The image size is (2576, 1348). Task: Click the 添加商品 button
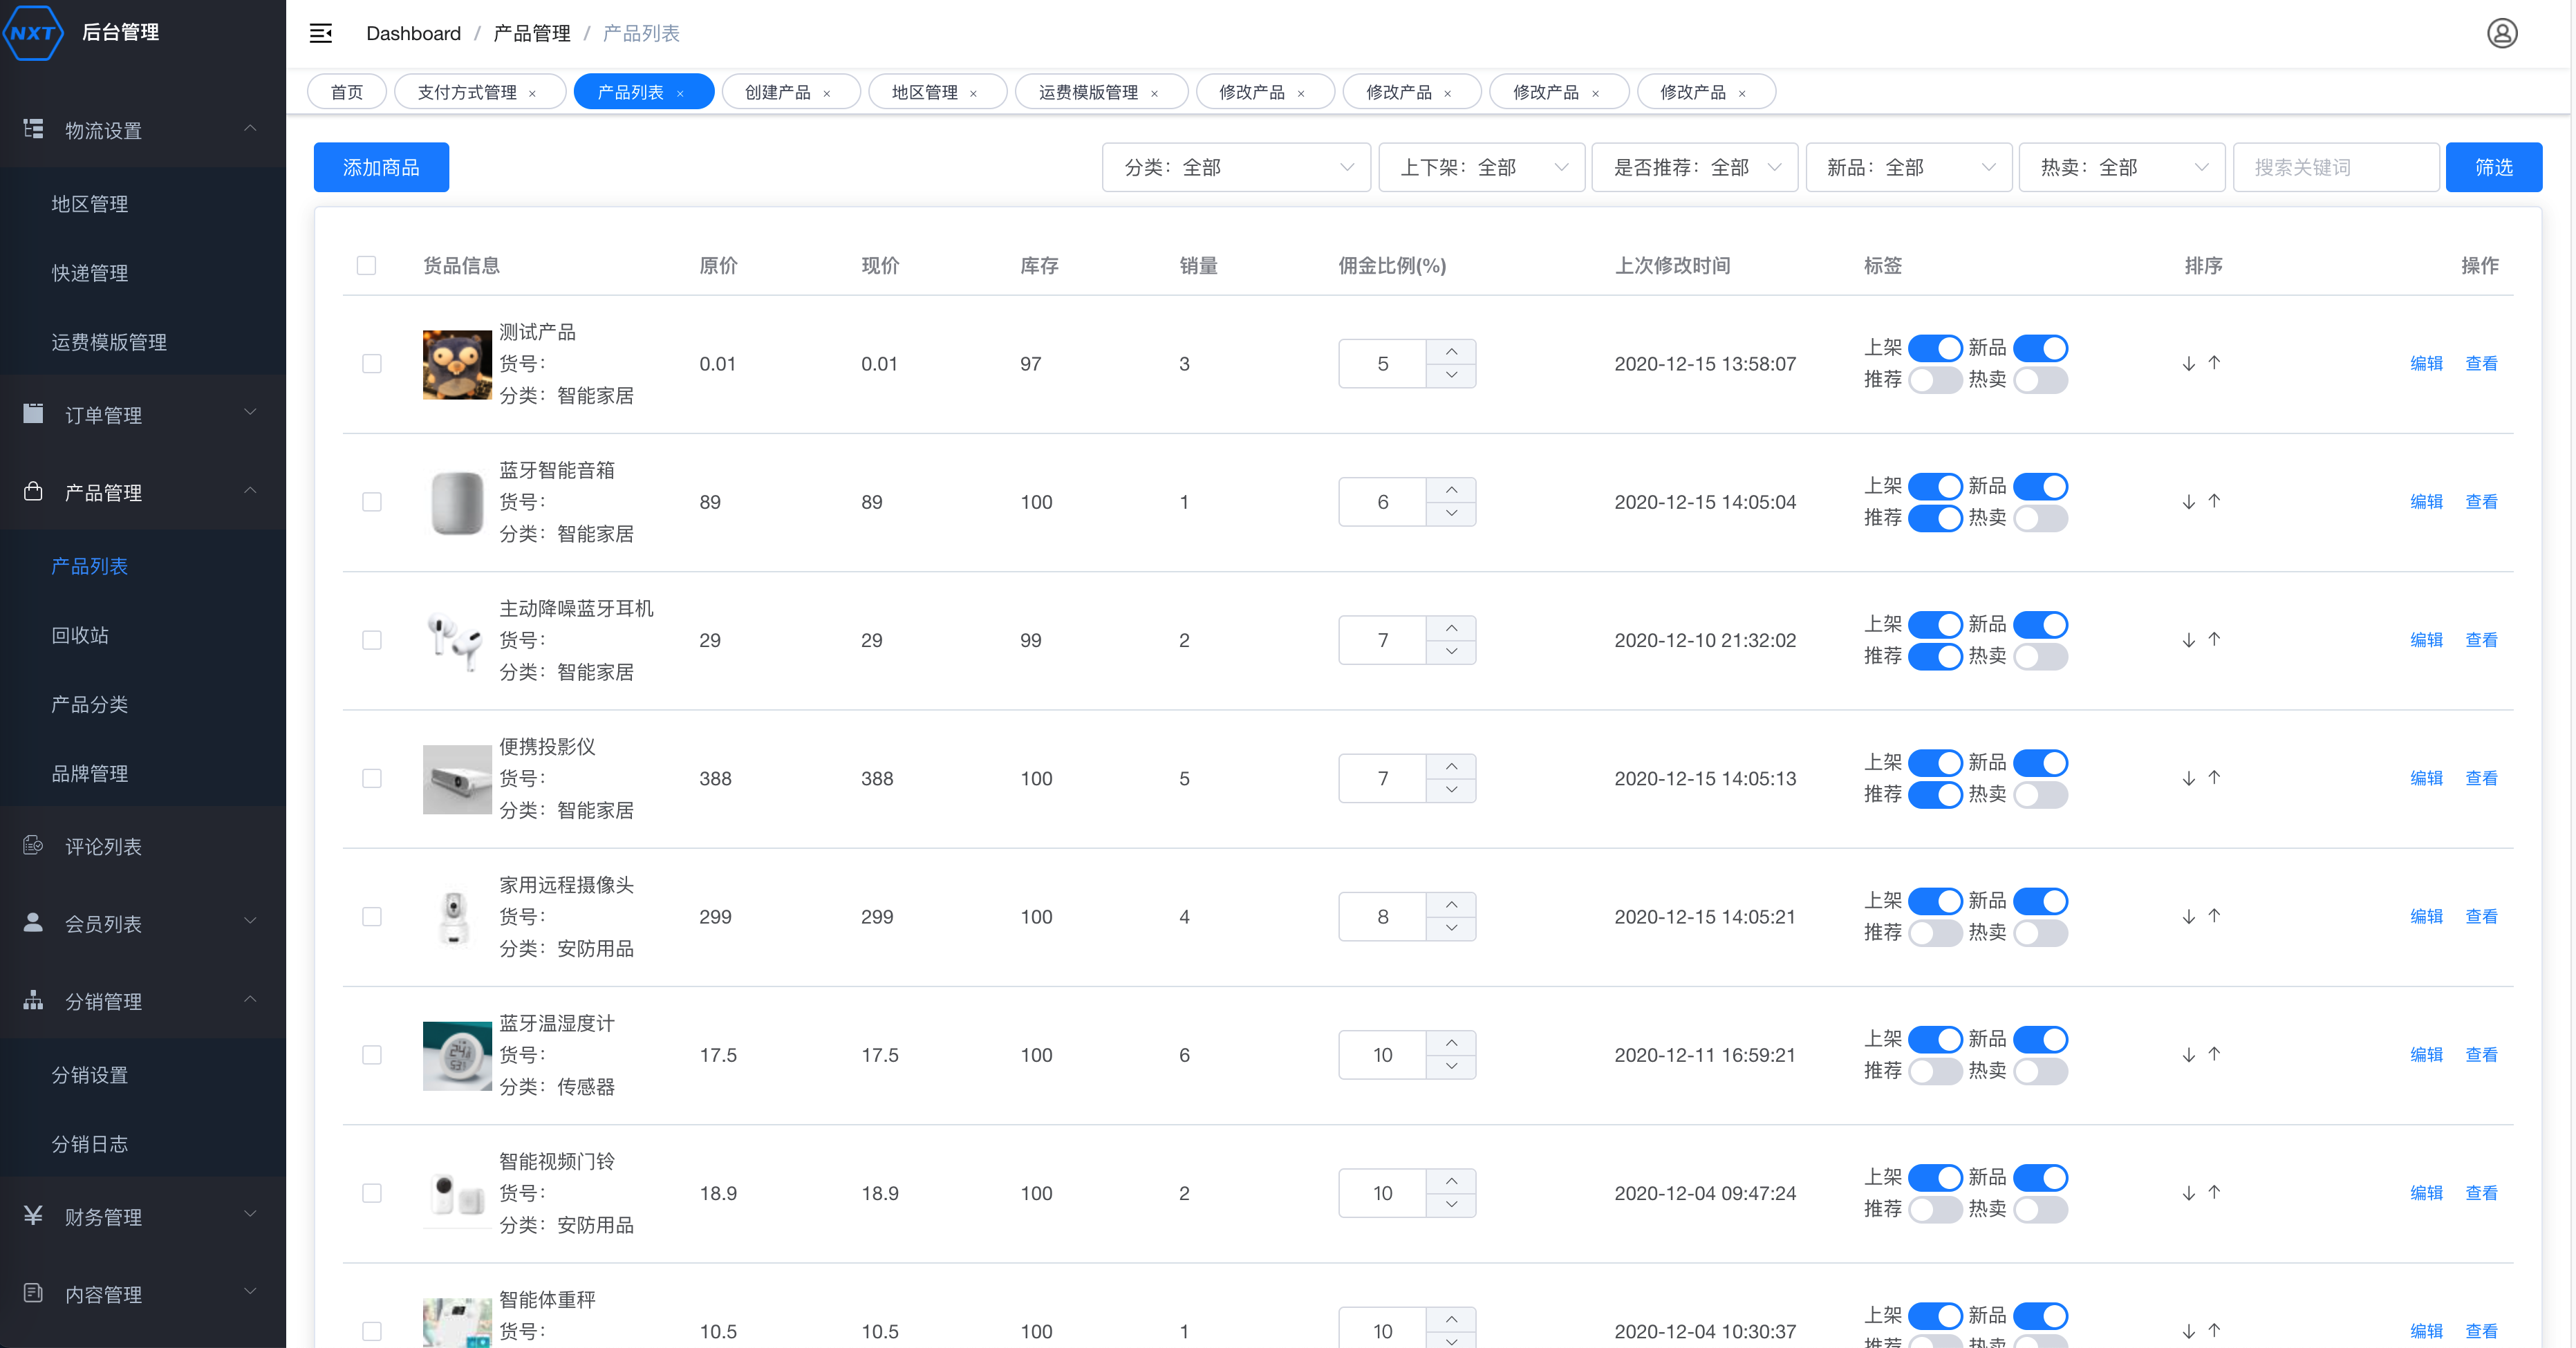click(381, 167)
